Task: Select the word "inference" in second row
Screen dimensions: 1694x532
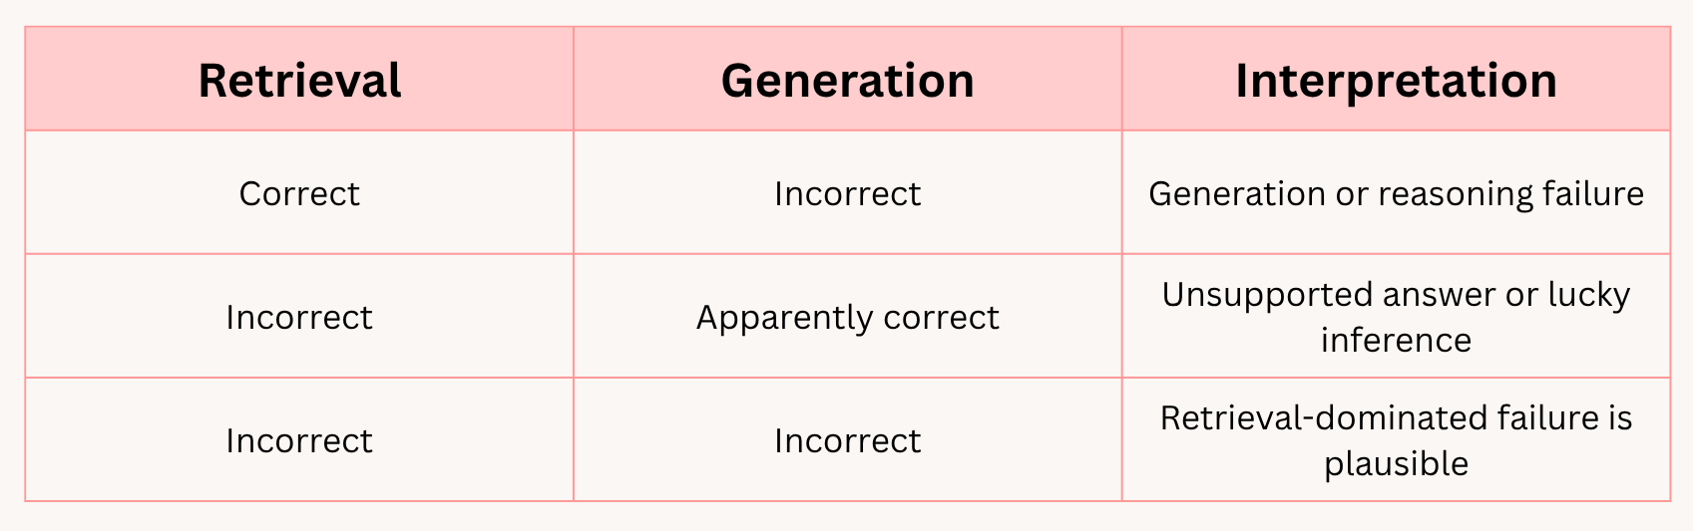Action: (1396, 341)
